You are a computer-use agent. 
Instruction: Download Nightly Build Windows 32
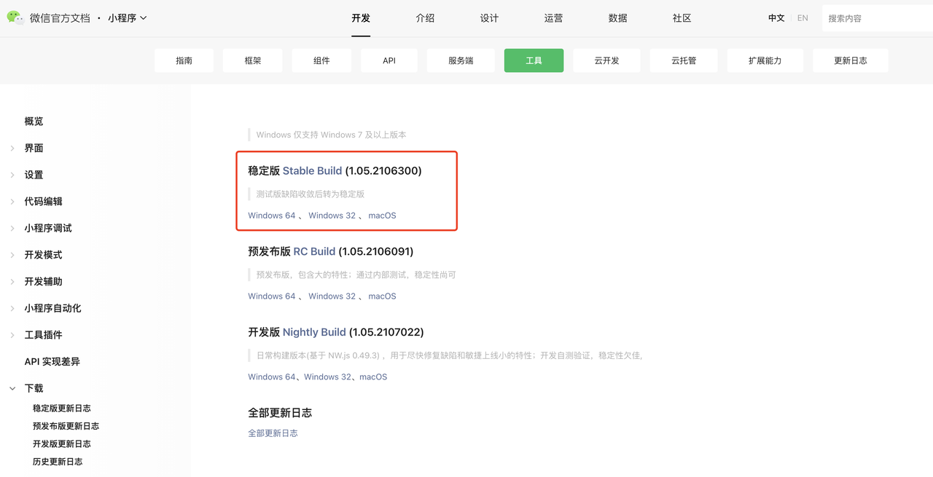(x=327, y=377)
